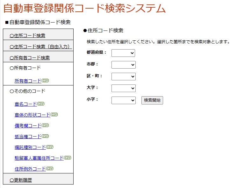The image size is (230, 188).
Task: Expand the 大字 dropdown
Action: 123,88
